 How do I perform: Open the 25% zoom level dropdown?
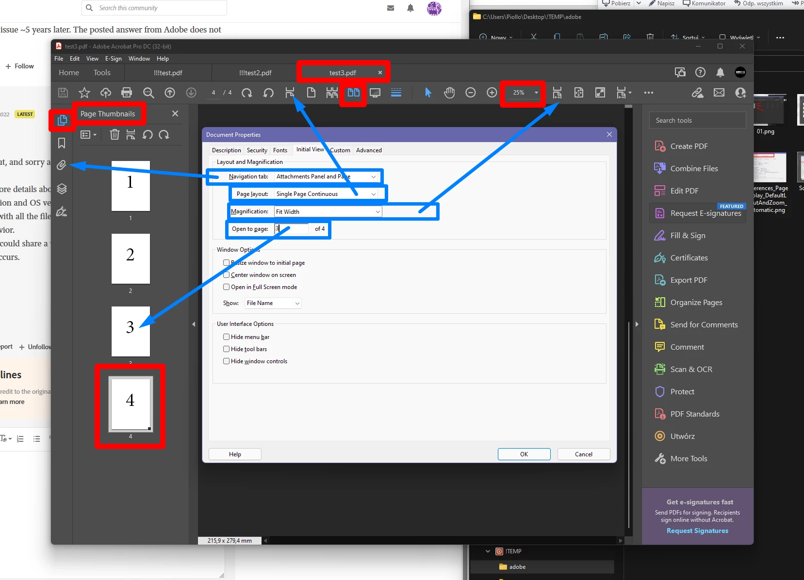pos(536,93)
